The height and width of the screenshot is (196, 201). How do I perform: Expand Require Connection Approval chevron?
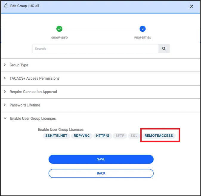[x=5, y=92]
